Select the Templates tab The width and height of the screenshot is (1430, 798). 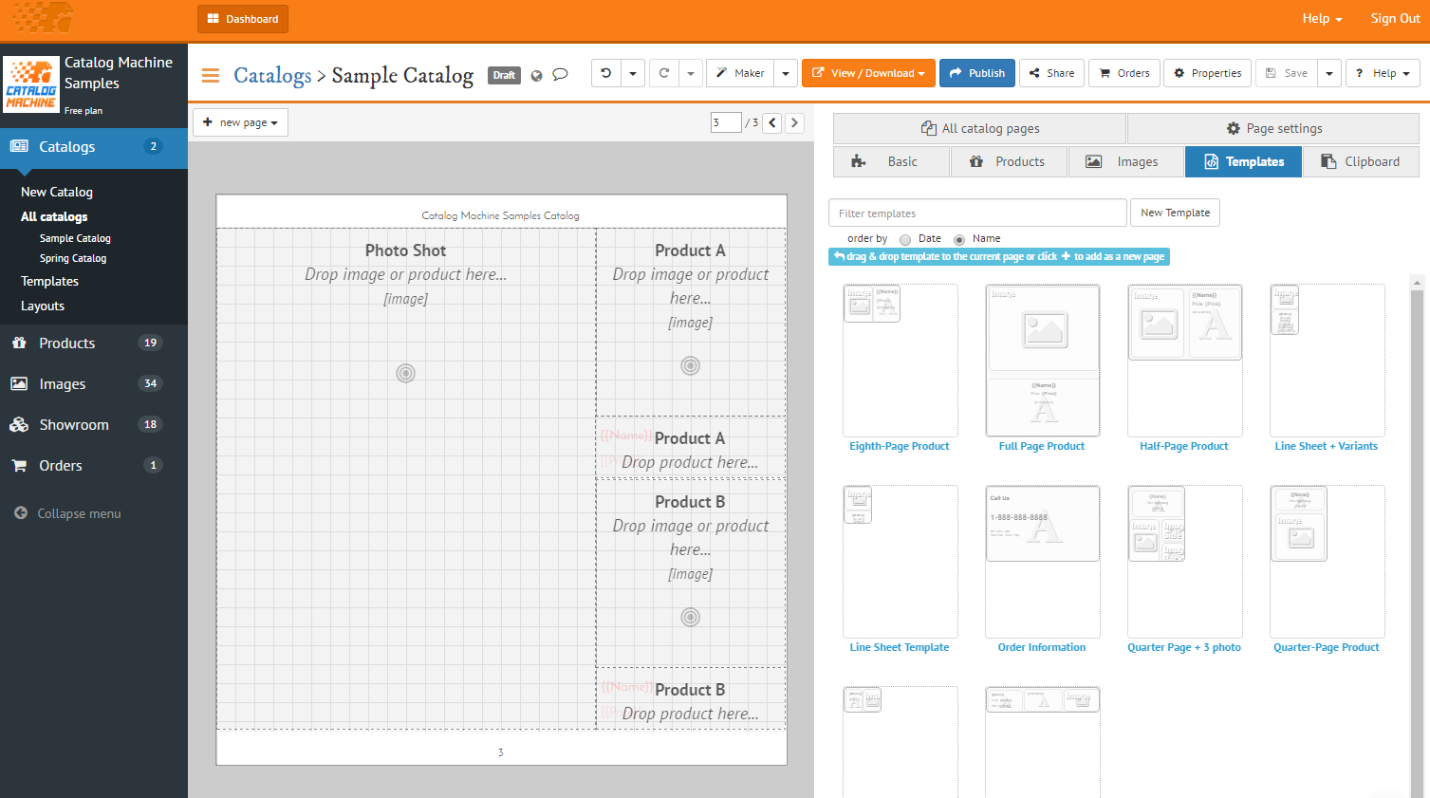1243,161
